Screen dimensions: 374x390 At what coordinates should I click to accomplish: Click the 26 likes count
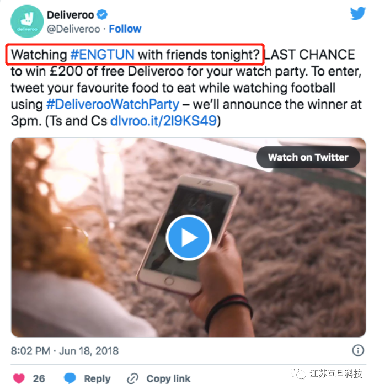(39, 378)
